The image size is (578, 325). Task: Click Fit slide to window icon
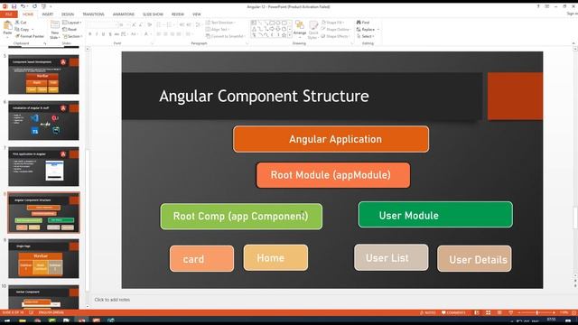coord(574,312)
